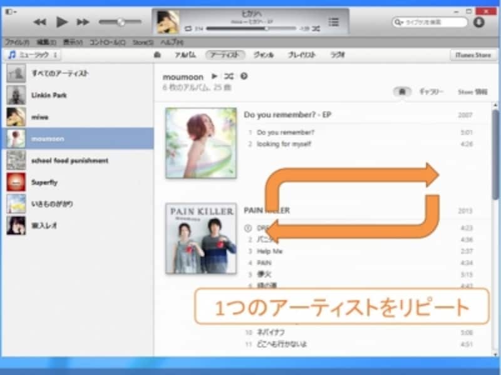Click the arrow circle icon next to moumoon
The width and height of the screenshot is (501, 375).
[x=244, y=76]
